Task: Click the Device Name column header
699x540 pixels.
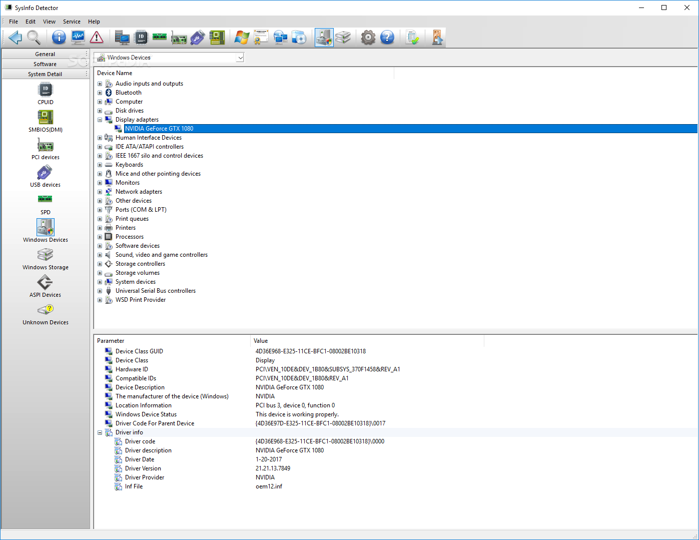Action: [x=244, y=73]
